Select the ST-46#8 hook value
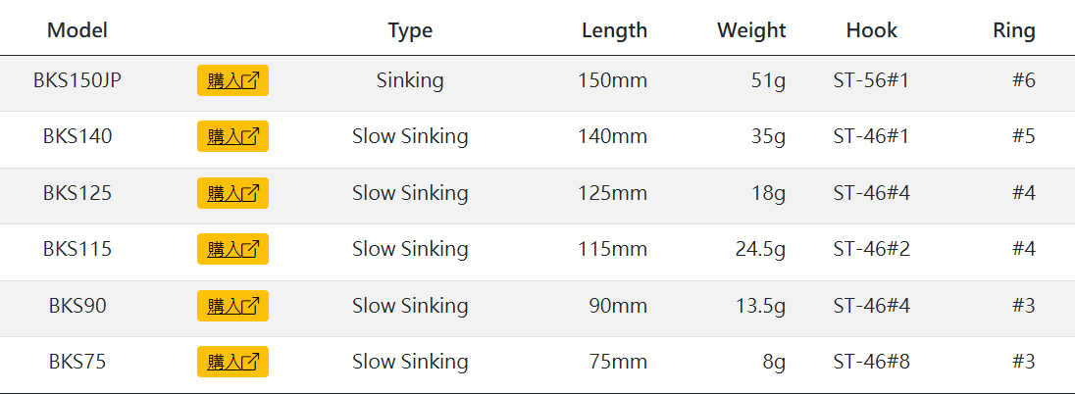The width and height of the screenshot is (1075, 394). (x=871, y=362)
